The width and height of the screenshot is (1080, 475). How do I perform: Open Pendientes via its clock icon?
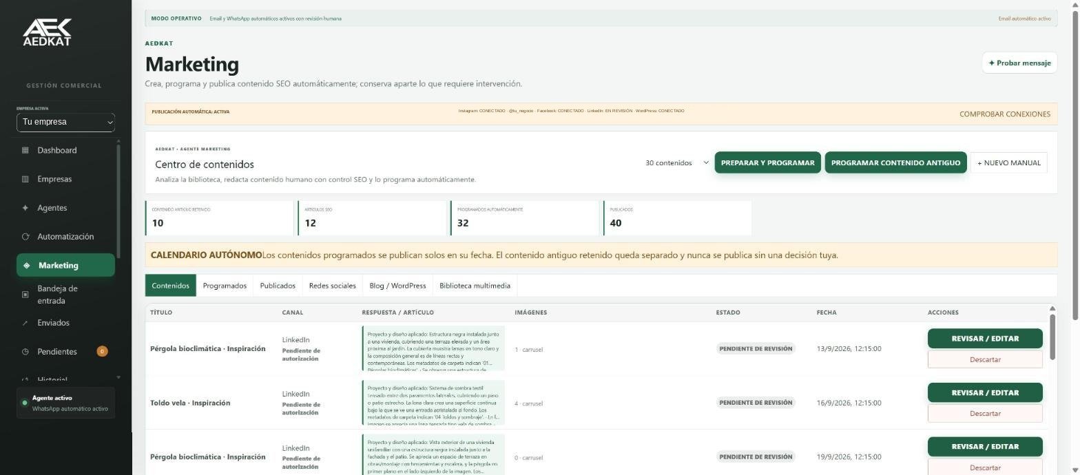pyautogui.click(x=25, y=352)
